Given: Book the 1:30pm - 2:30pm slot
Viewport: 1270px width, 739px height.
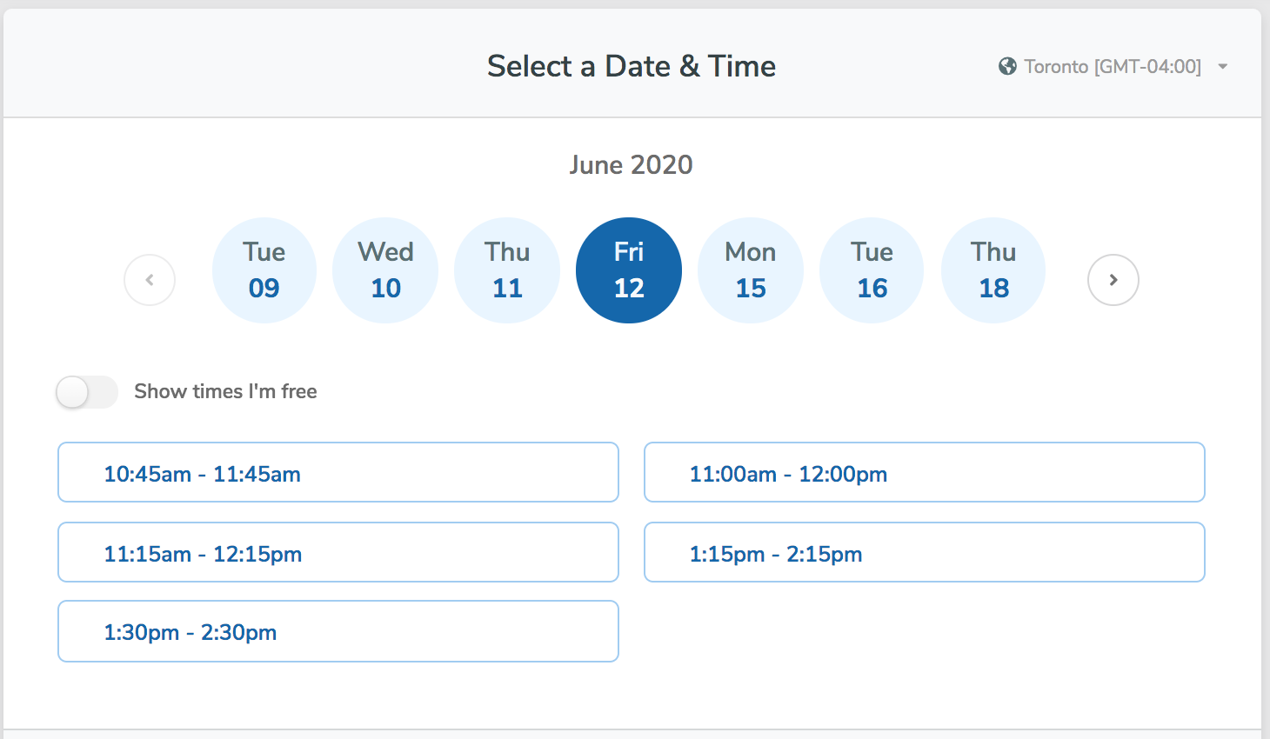Looking at the screenshot, I should click(338, 631).
